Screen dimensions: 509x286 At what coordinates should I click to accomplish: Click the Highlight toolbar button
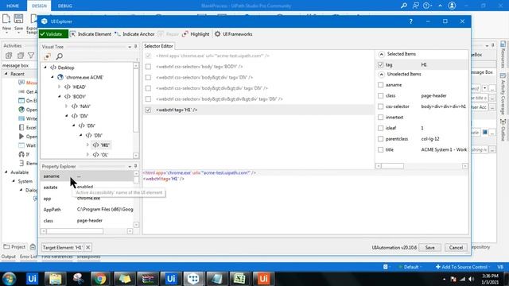(x=196, y=34)
